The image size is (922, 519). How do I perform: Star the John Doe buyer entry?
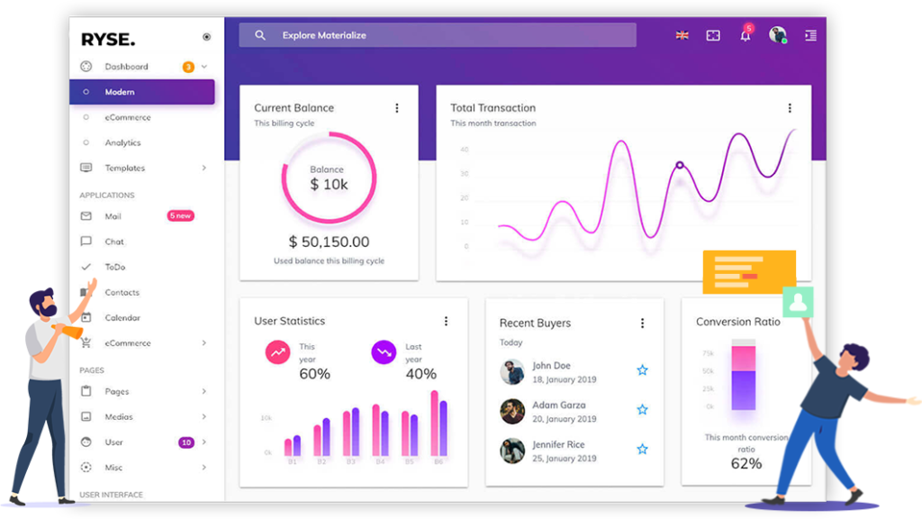(x=642, y=370)
